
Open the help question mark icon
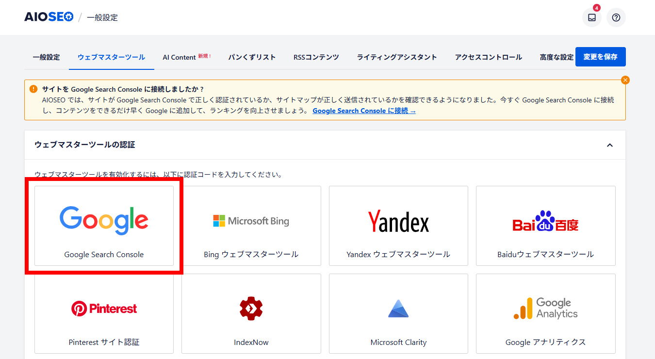tap(616, 17)
